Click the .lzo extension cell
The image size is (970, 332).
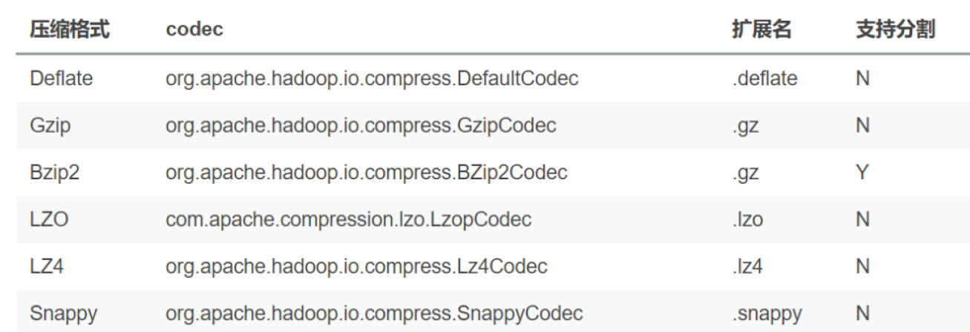tap(747, 219)
